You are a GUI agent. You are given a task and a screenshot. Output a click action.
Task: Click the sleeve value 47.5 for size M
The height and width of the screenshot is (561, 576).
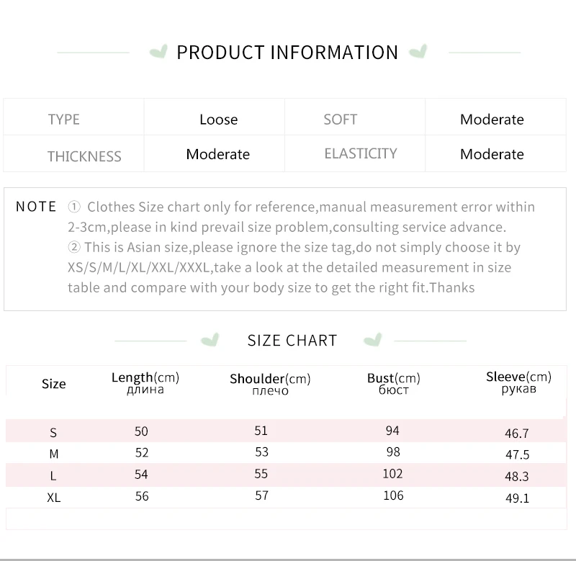point(517,455)
